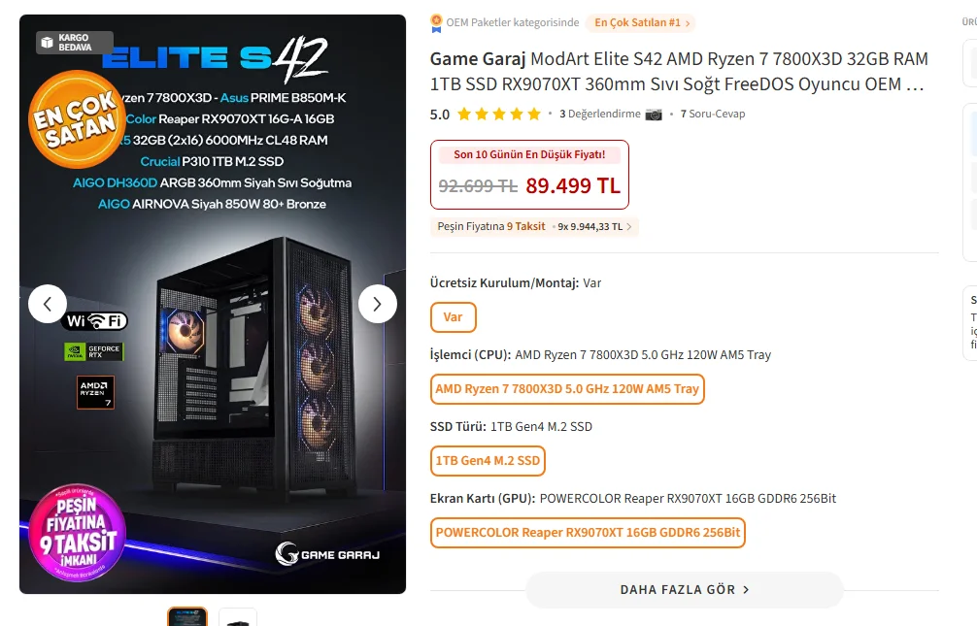Select the 'Var' installation option
977x626 pixels.
pyautogui.click(x=453, y=317)
